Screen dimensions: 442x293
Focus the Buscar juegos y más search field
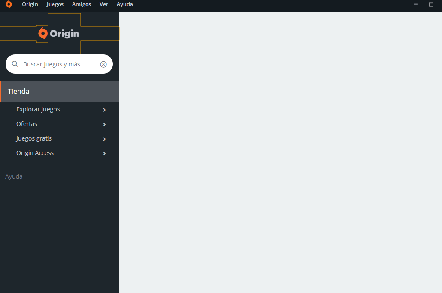coord(59,64)
